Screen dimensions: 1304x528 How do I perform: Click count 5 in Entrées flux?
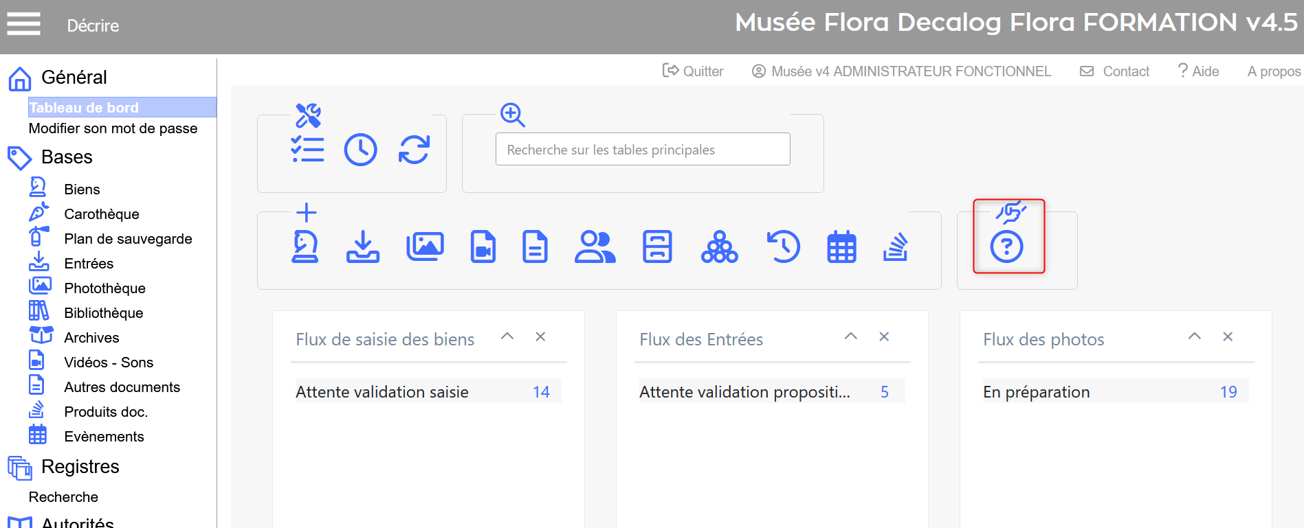885,392
